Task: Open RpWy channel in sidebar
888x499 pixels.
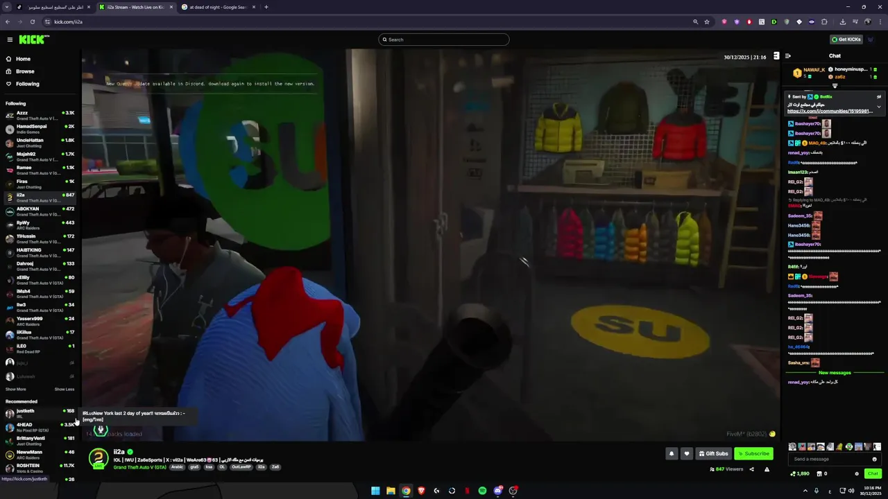Action: pyautogui.click(x=40, y=225)
